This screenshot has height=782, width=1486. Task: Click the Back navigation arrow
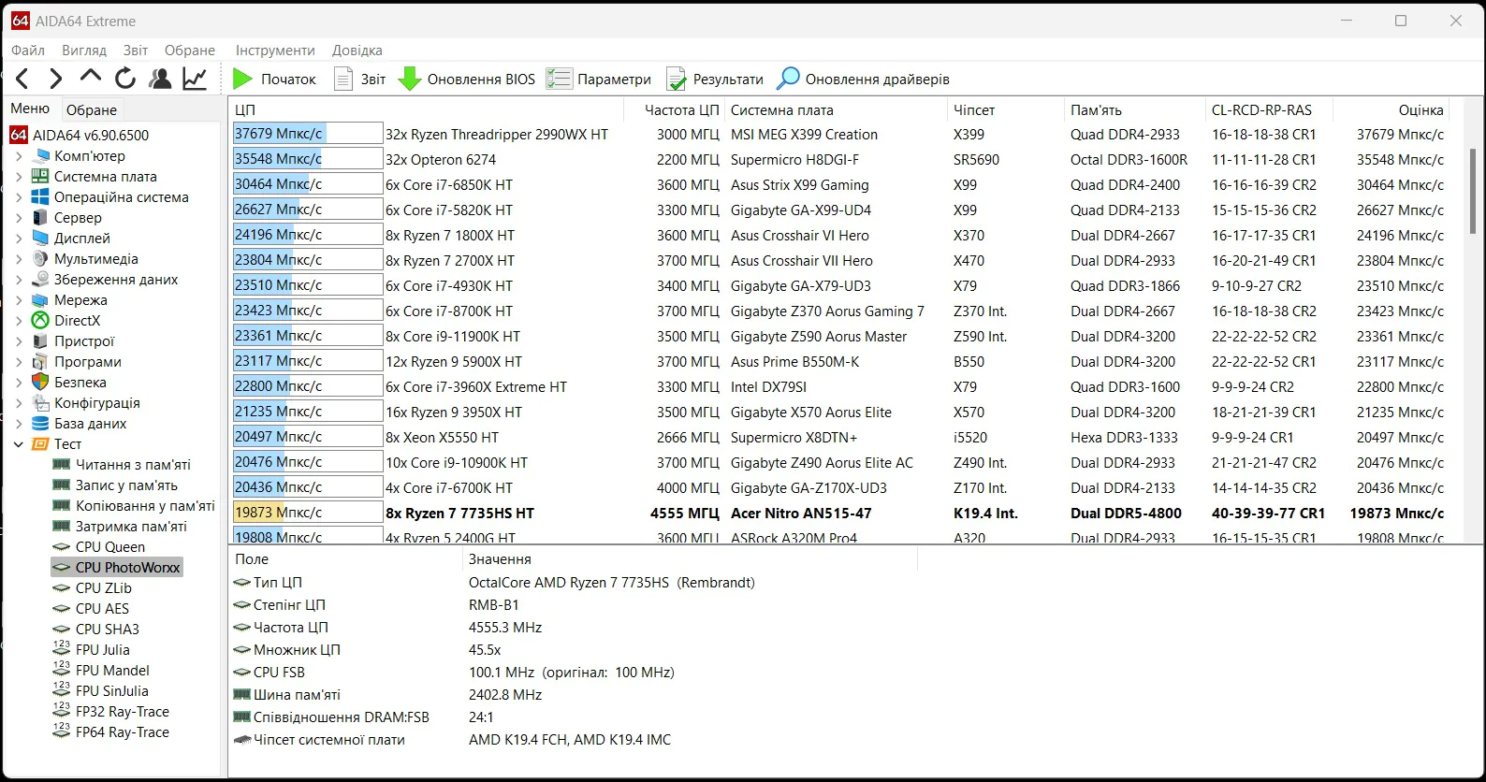(x=23, y=79)
